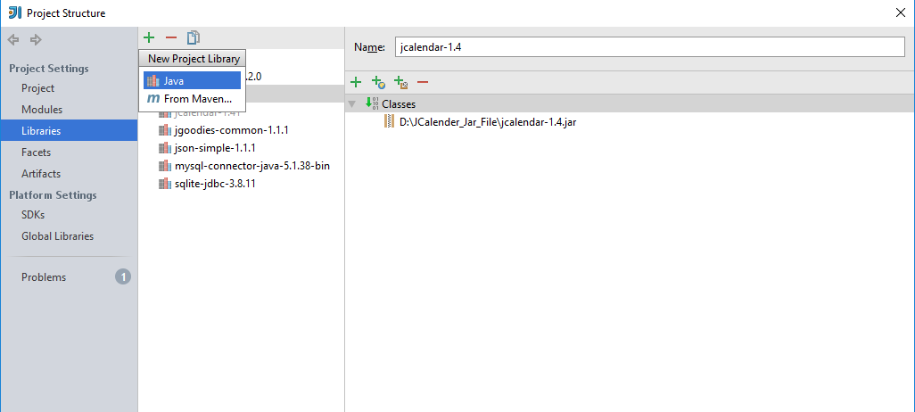Click the Maven m icon in popup
Screen dimensions: 915x412
152,99
